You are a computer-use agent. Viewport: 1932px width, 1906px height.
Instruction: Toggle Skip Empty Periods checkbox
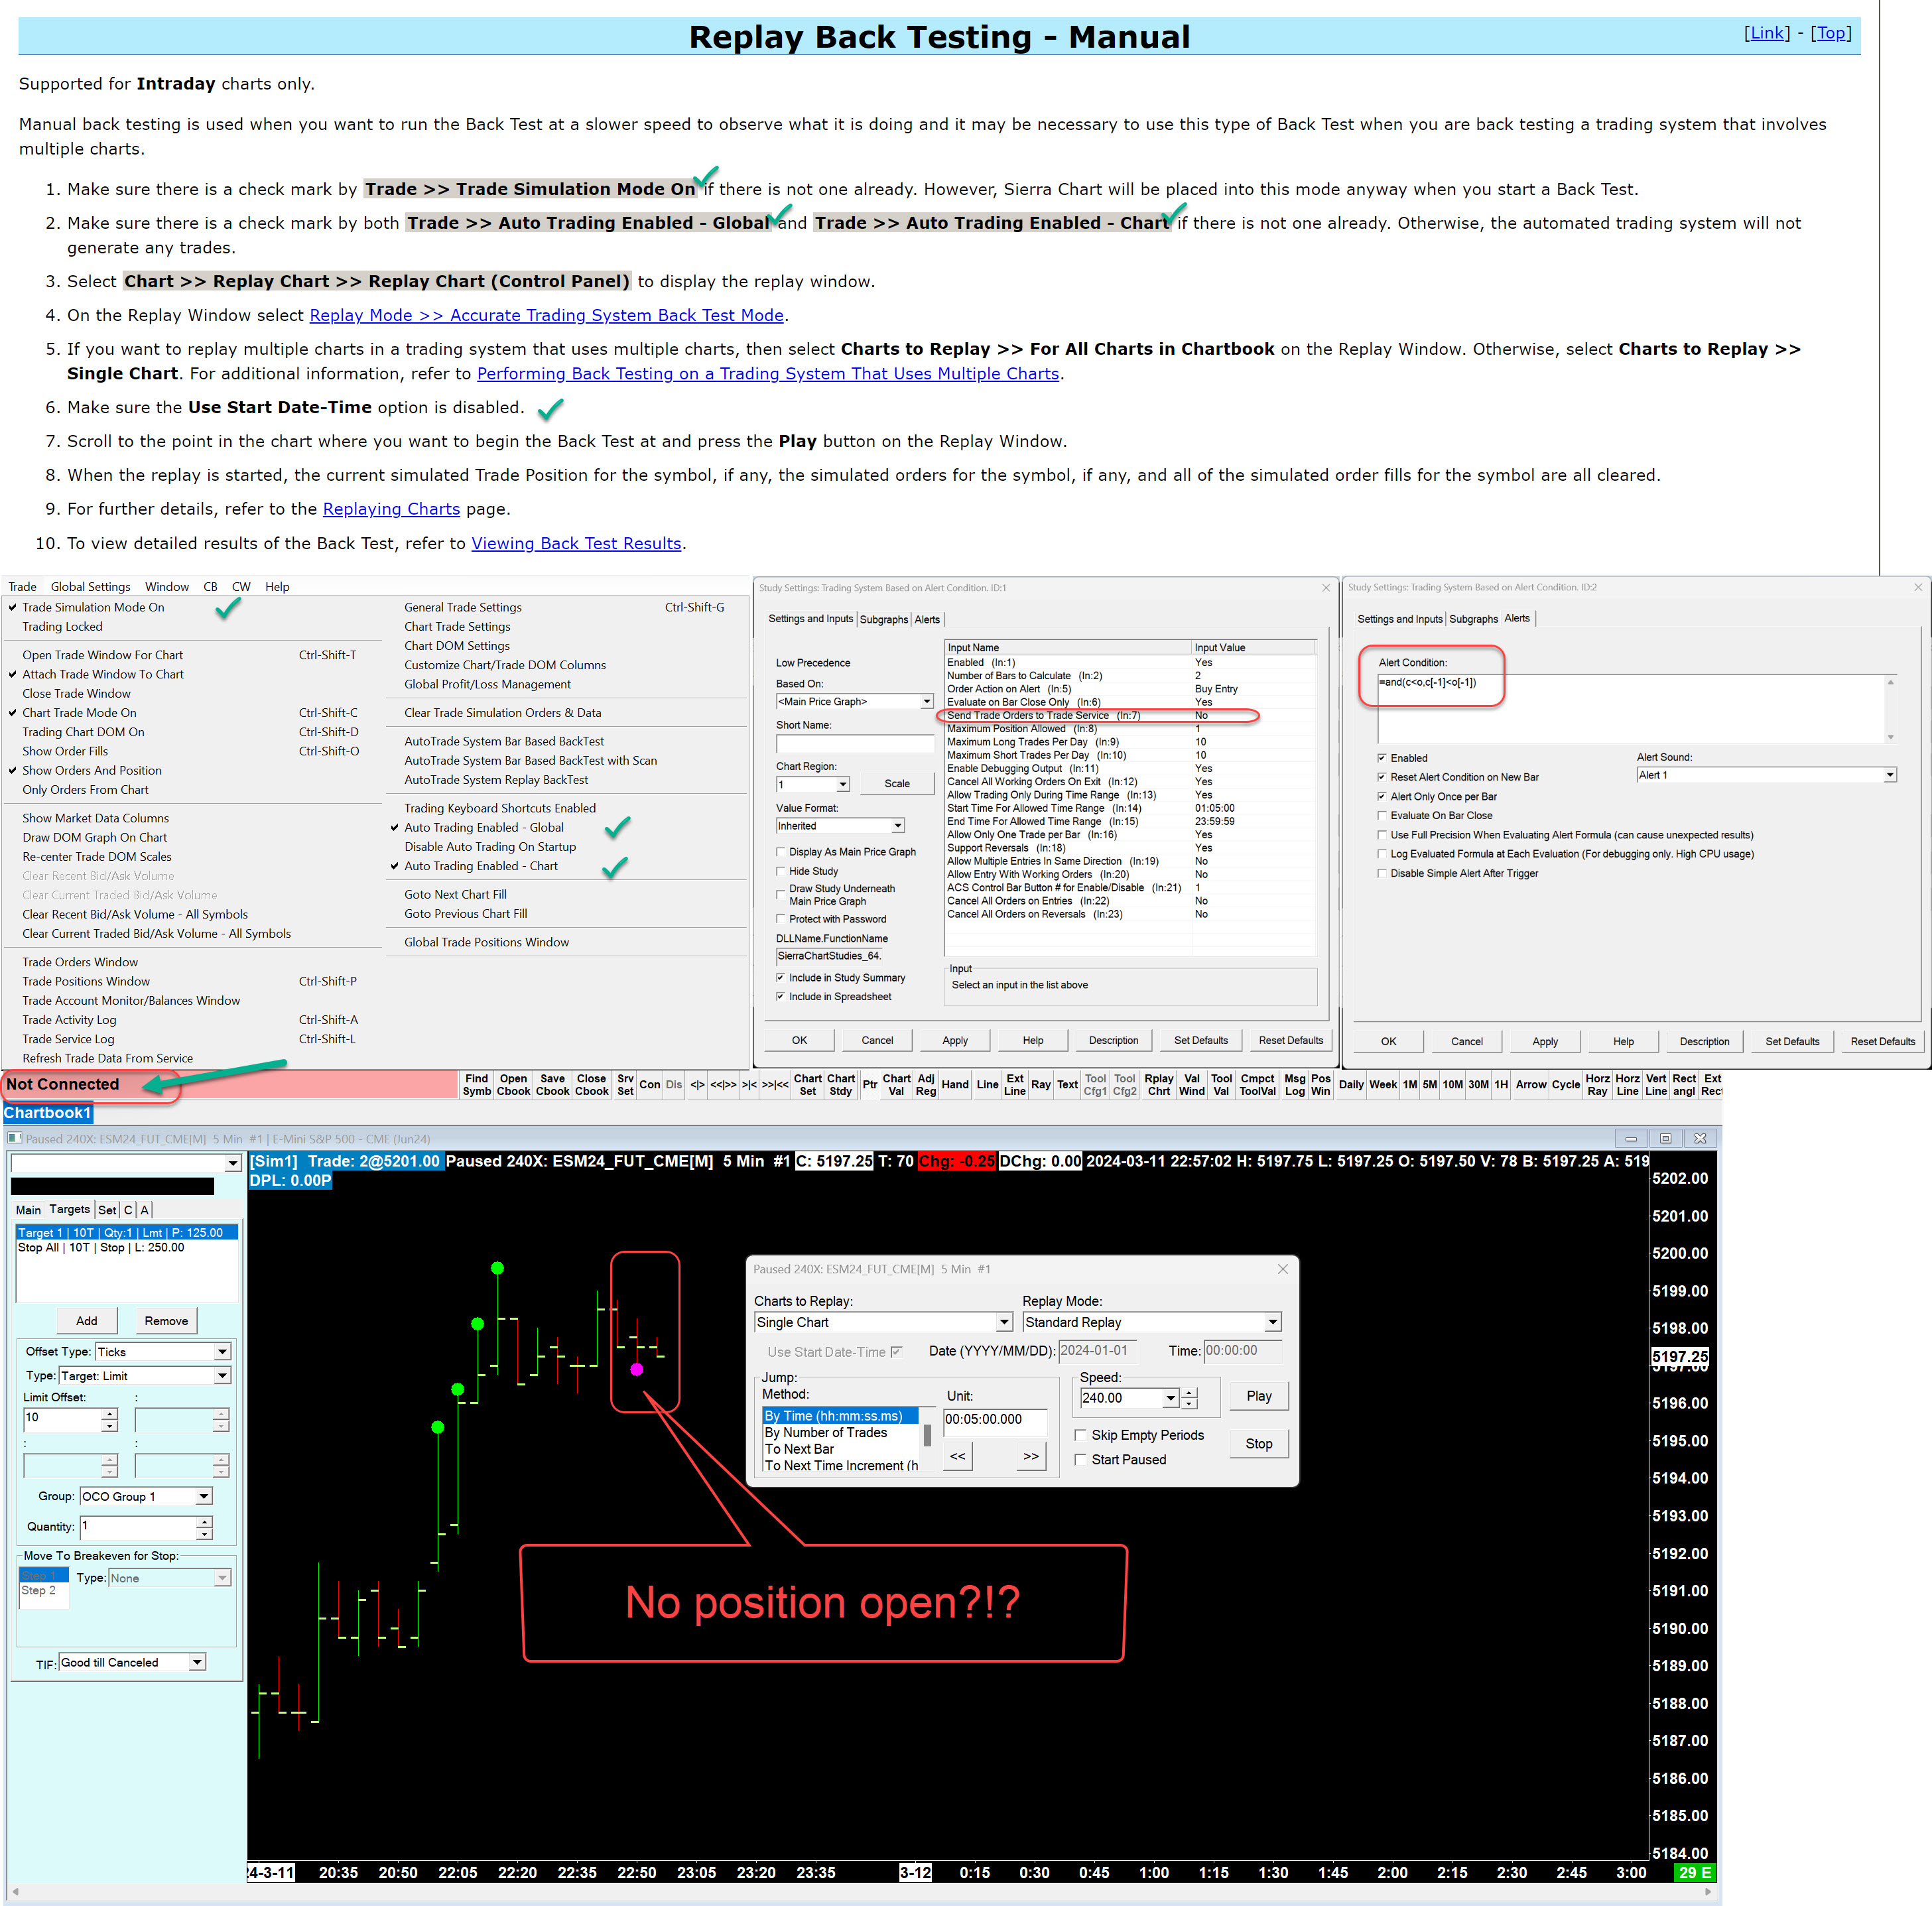(1081, 1435)
